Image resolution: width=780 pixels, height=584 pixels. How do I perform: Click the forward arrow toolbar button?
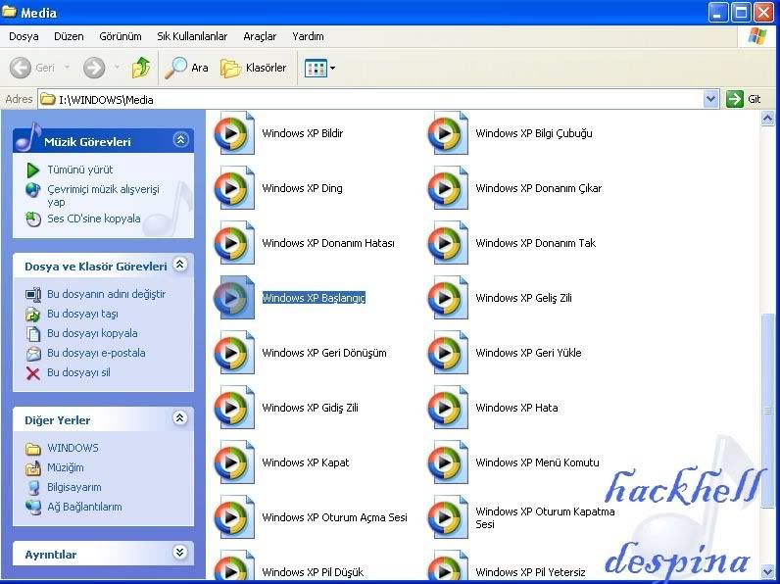tap(94, 68)
